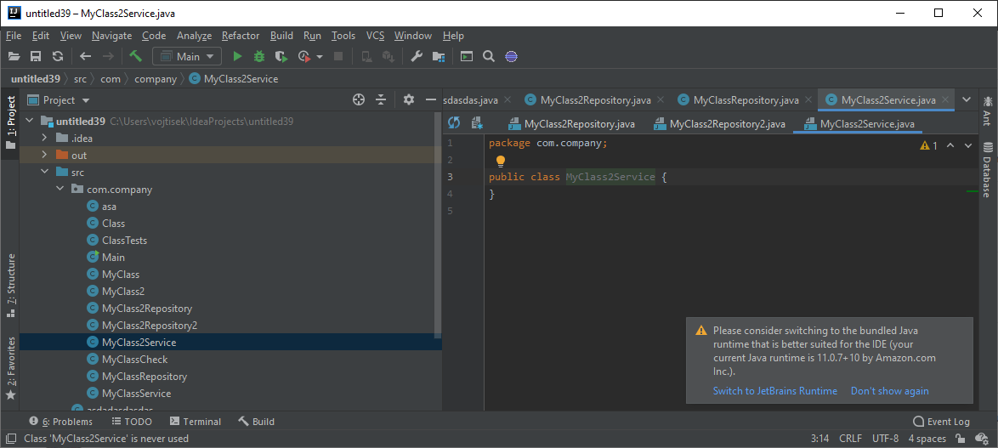
Task: Open Project Structure folder icon
Action: (439, 57)
